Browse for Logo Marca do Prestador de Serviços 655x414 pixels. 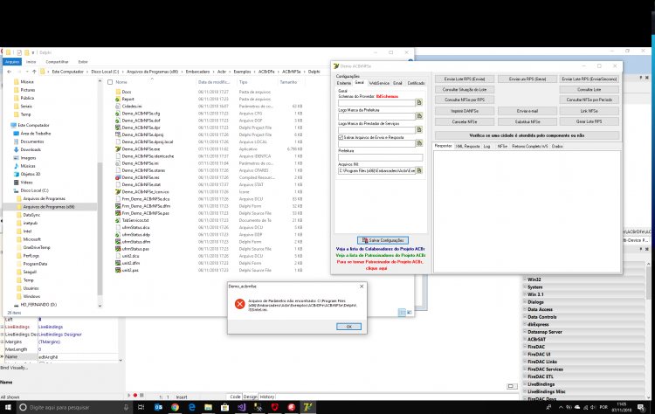coord(419,129)
